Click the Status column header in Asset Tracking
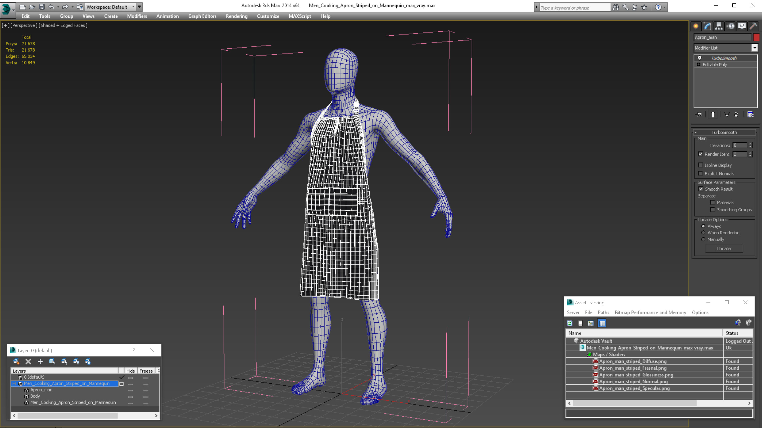The height and width of the screenshot is (428, 762). tap(738, 333)
